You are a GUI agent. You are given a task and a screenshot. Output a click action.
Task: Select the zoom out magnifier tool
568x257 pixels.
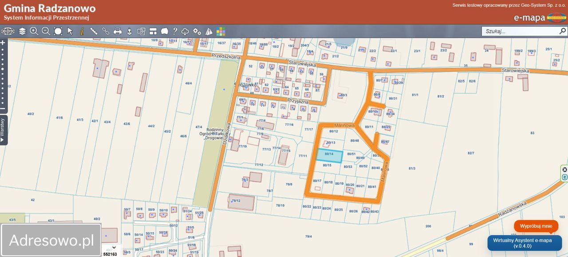(46, 31)
